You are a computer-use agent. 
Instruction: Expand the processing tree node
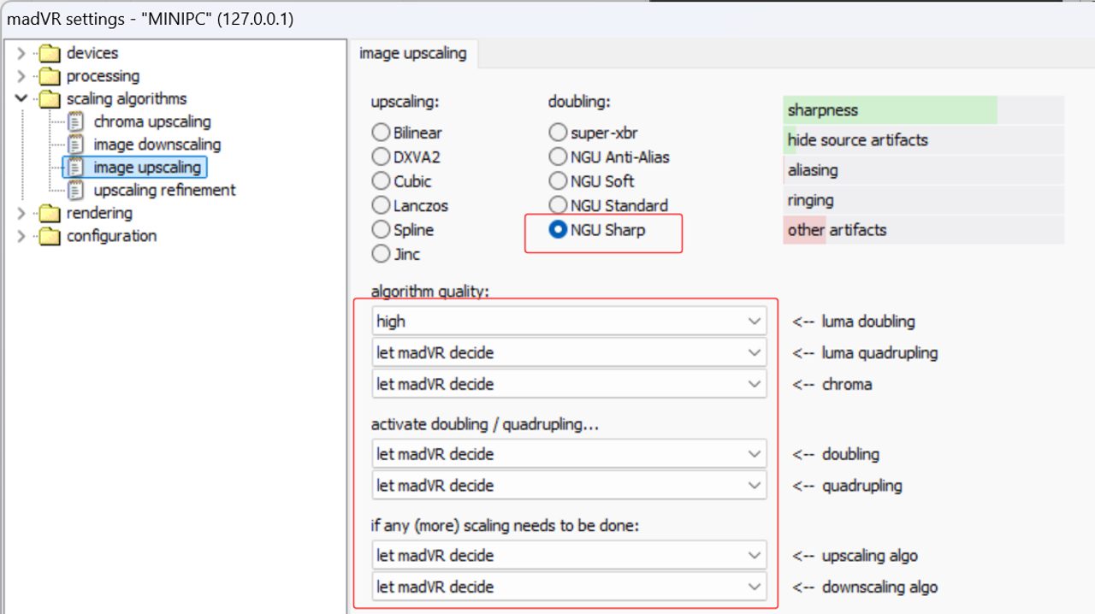coord(21,76)
